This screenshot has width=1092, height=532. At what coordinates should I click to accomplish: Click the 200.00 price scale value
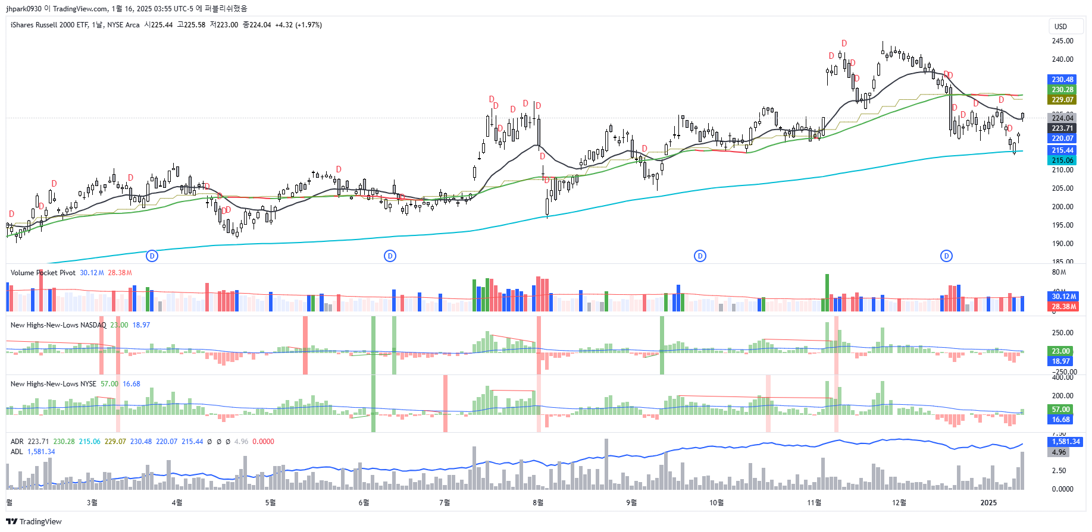click(x=1062, y=207)
